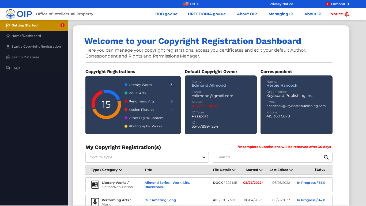Click the eallmond@gmail.com email
This screenshot has height=206, width=366.
pyautogui.click(x=212, y=96)
